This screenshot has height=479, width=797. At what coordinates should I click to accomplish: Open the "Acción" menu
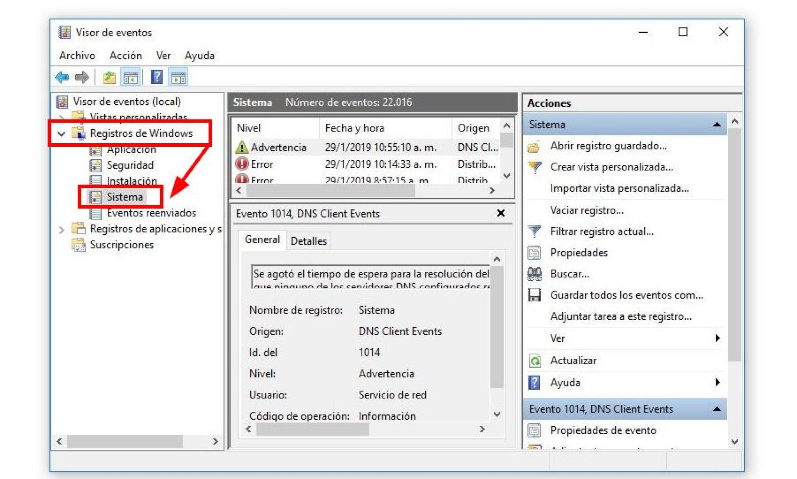[x=125, y=55]
